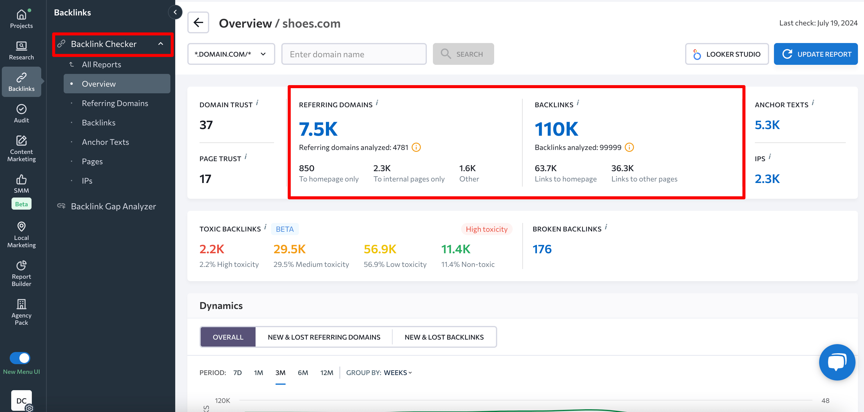Click info icon beside Toxic Backlinks

[265, 227]
